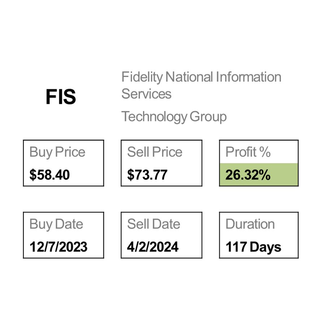Click the Duration label text
The width and height of the screenshot is (323, 331).
[x=250, y=224]
